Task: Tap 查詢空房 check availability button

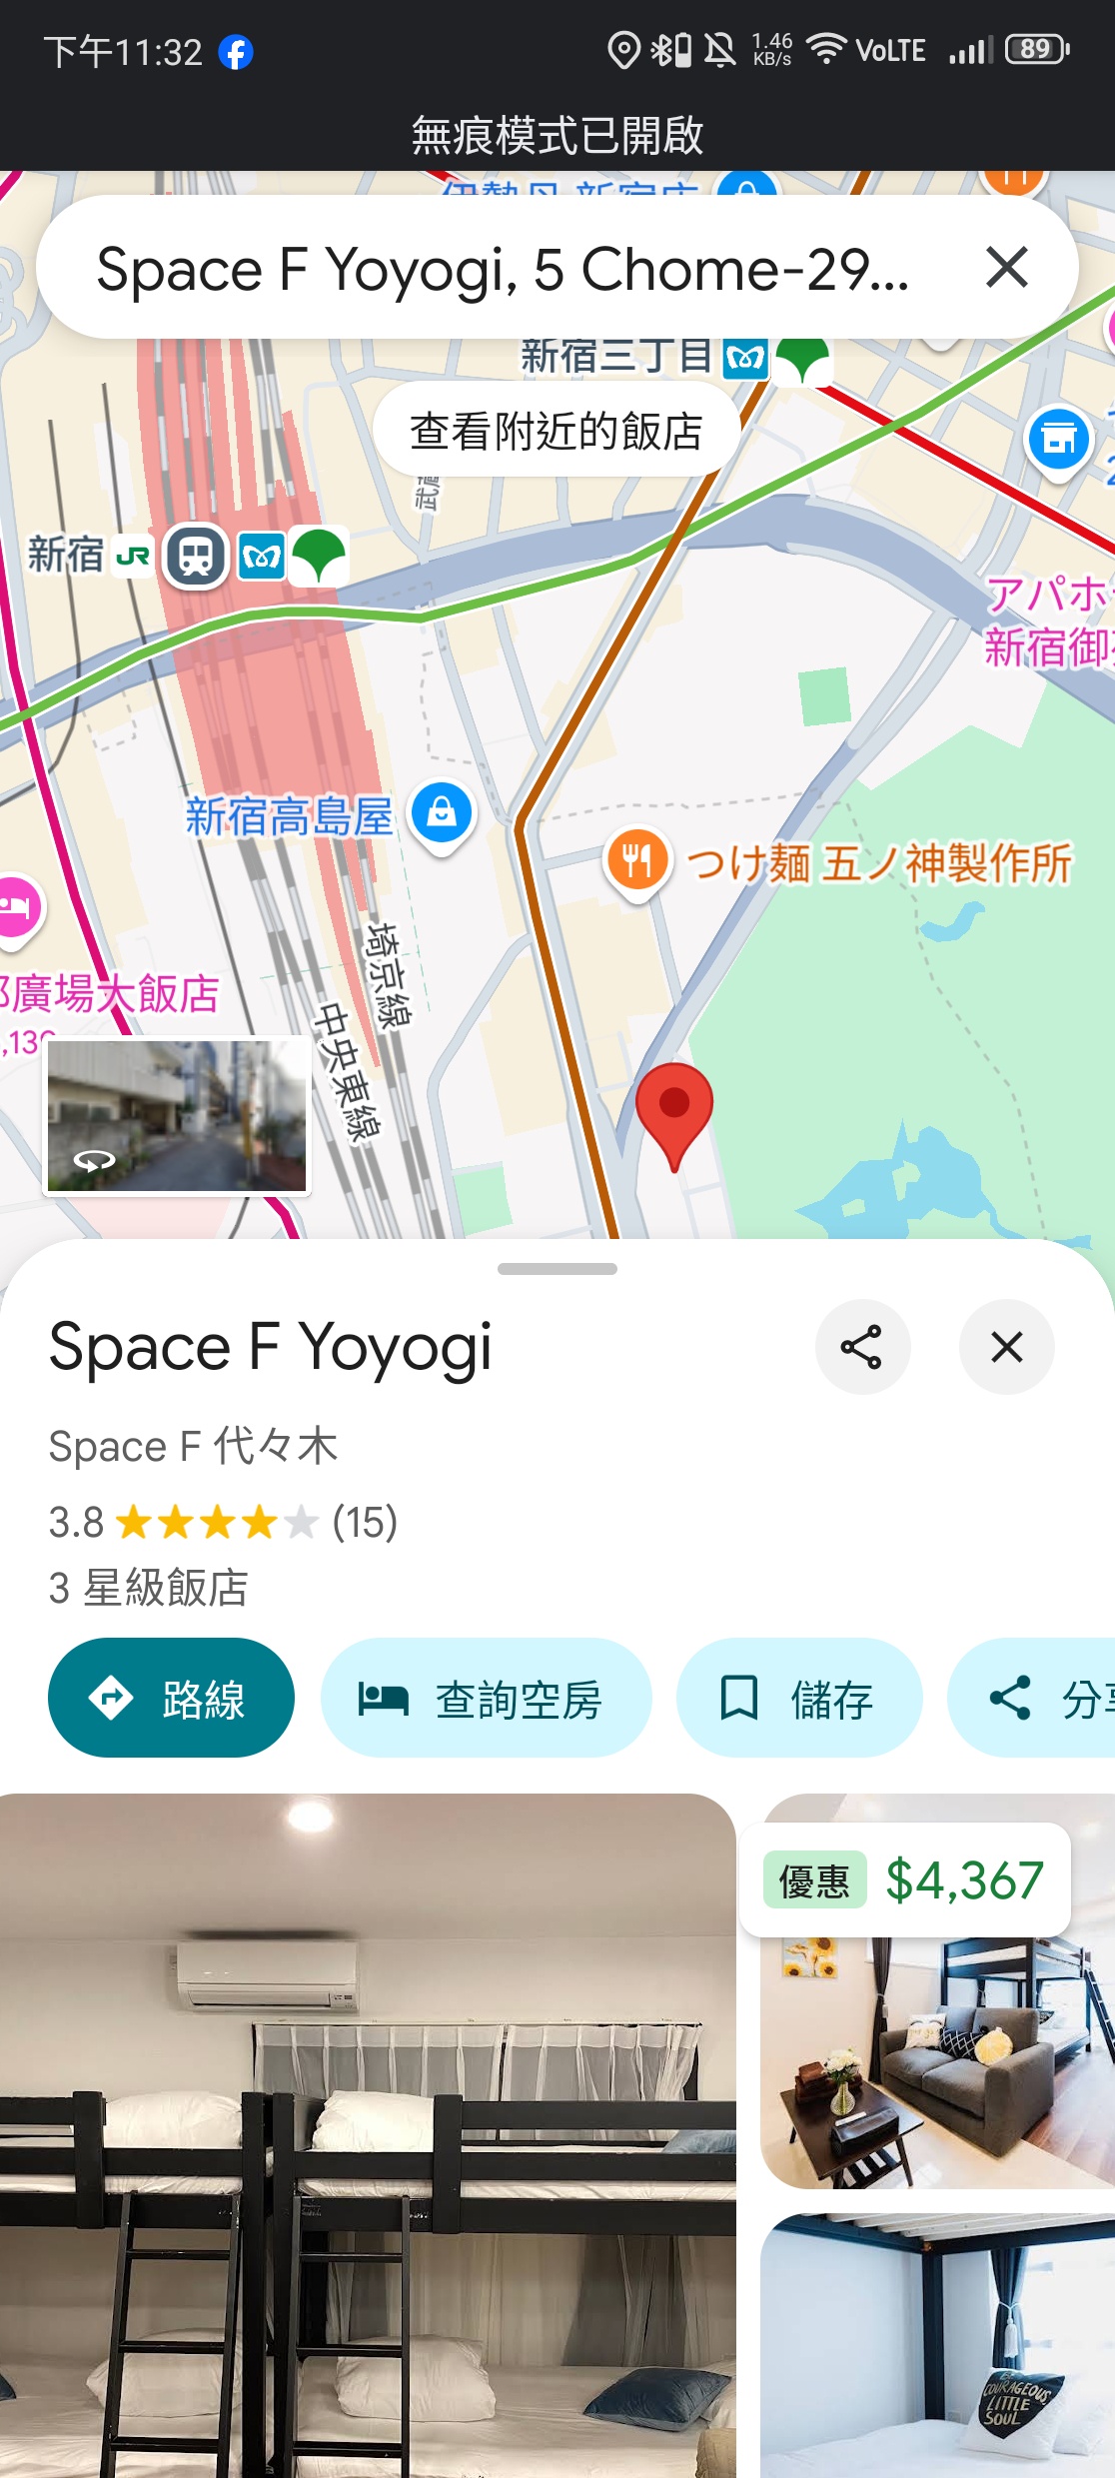Action: pyautogui.click(x=486, y=1698)
